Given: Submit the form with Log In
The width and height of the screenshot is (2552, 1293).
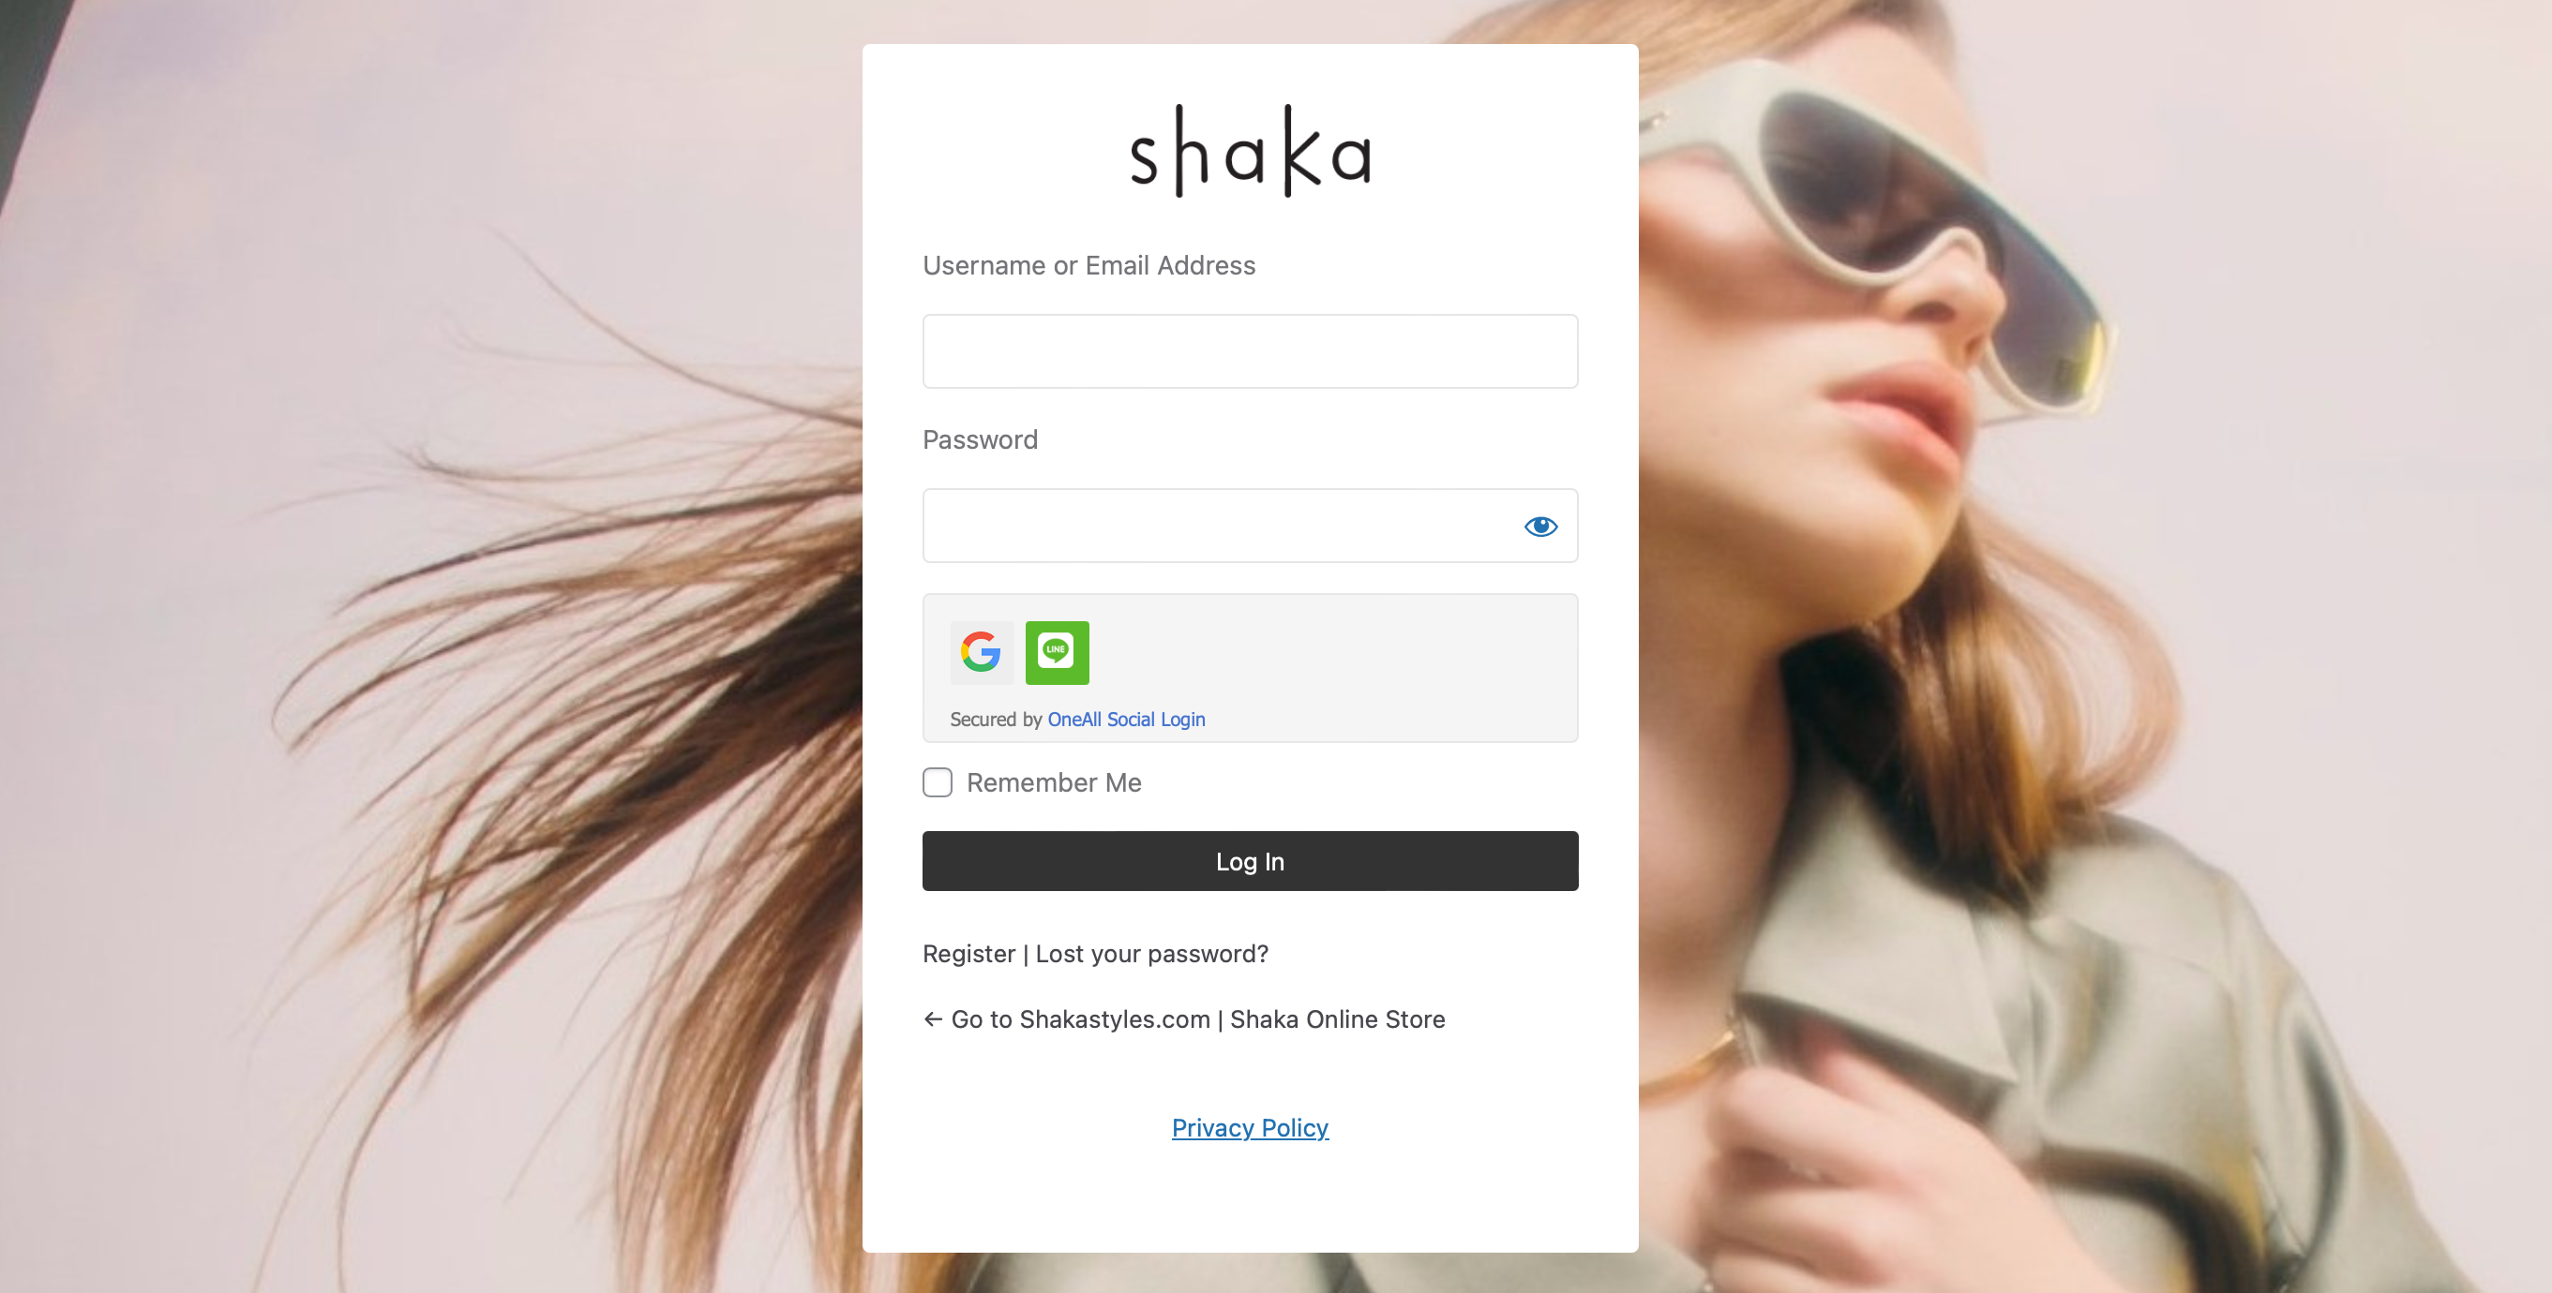Looking at the screenshot, I should (1251, 861).
